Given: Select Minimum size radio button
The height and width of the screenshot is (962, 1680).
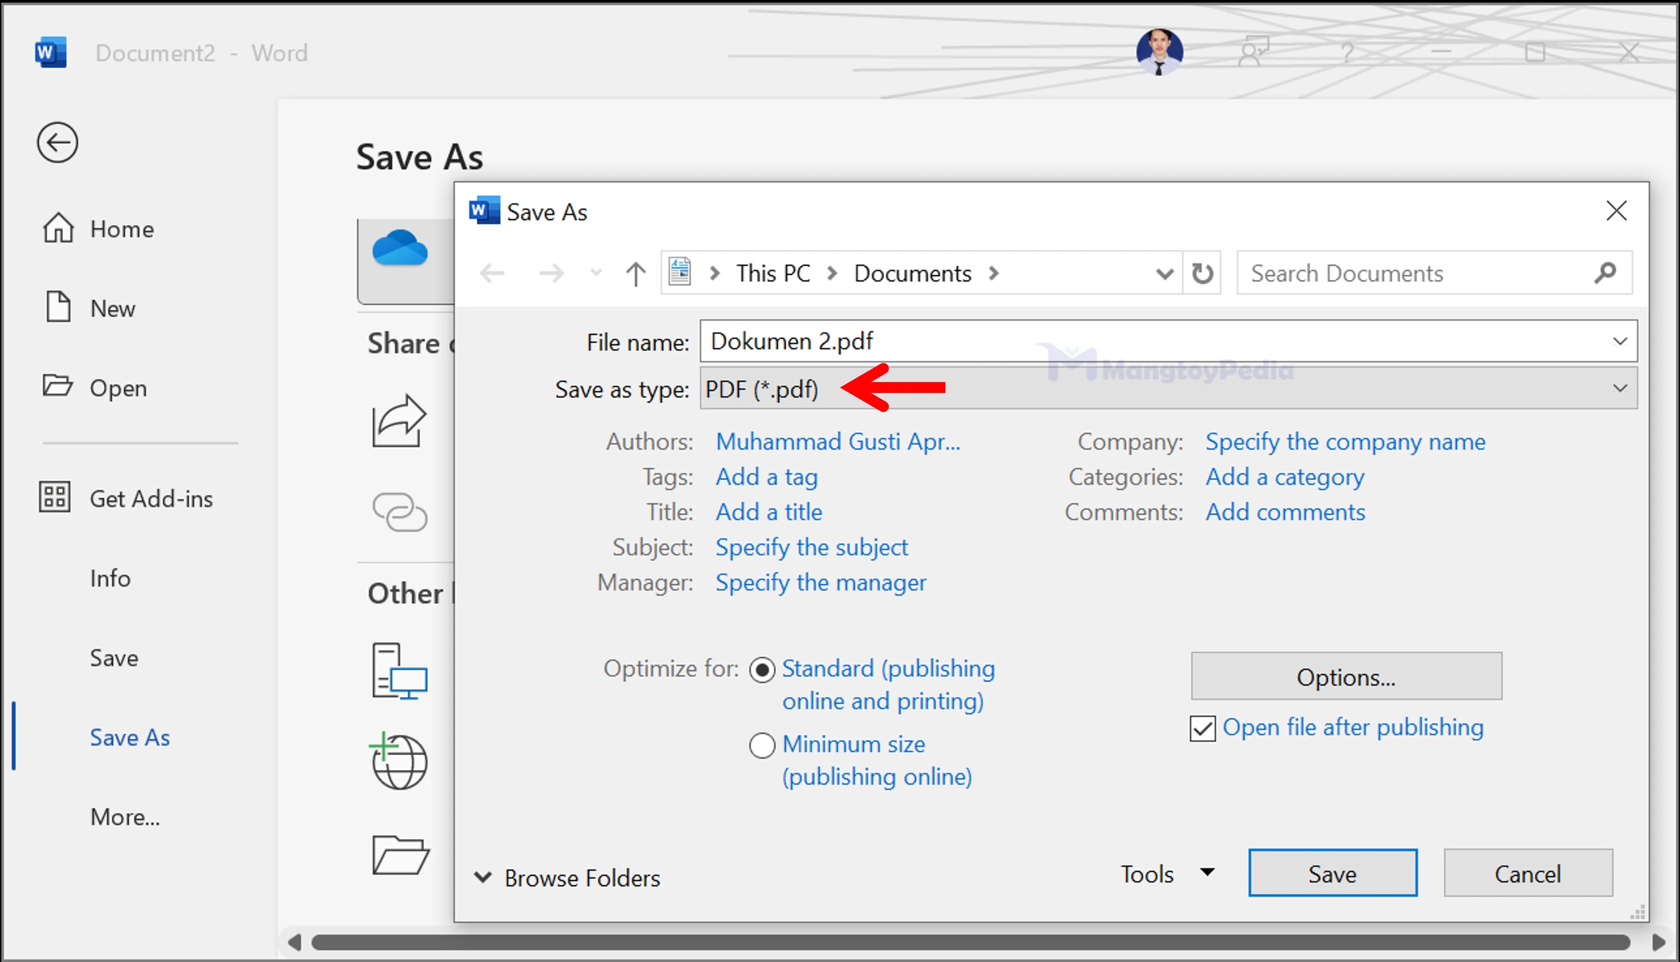Looking at the screenshot, I should coord(762,745).
